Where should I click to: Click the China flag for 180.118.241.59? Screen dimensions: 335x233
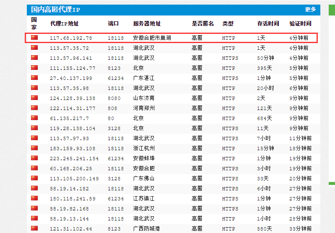(x=34, y=198)
